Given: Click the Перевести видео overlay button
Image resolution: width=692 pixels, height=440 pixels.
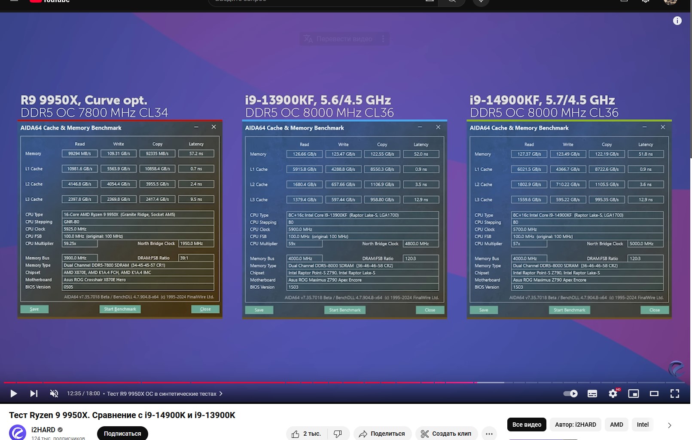Looking at the screenshot, I should [x=338, y=39].
